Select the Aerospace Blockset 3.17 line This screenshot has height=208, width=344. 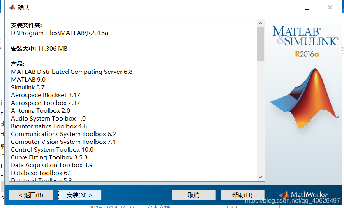46,95
